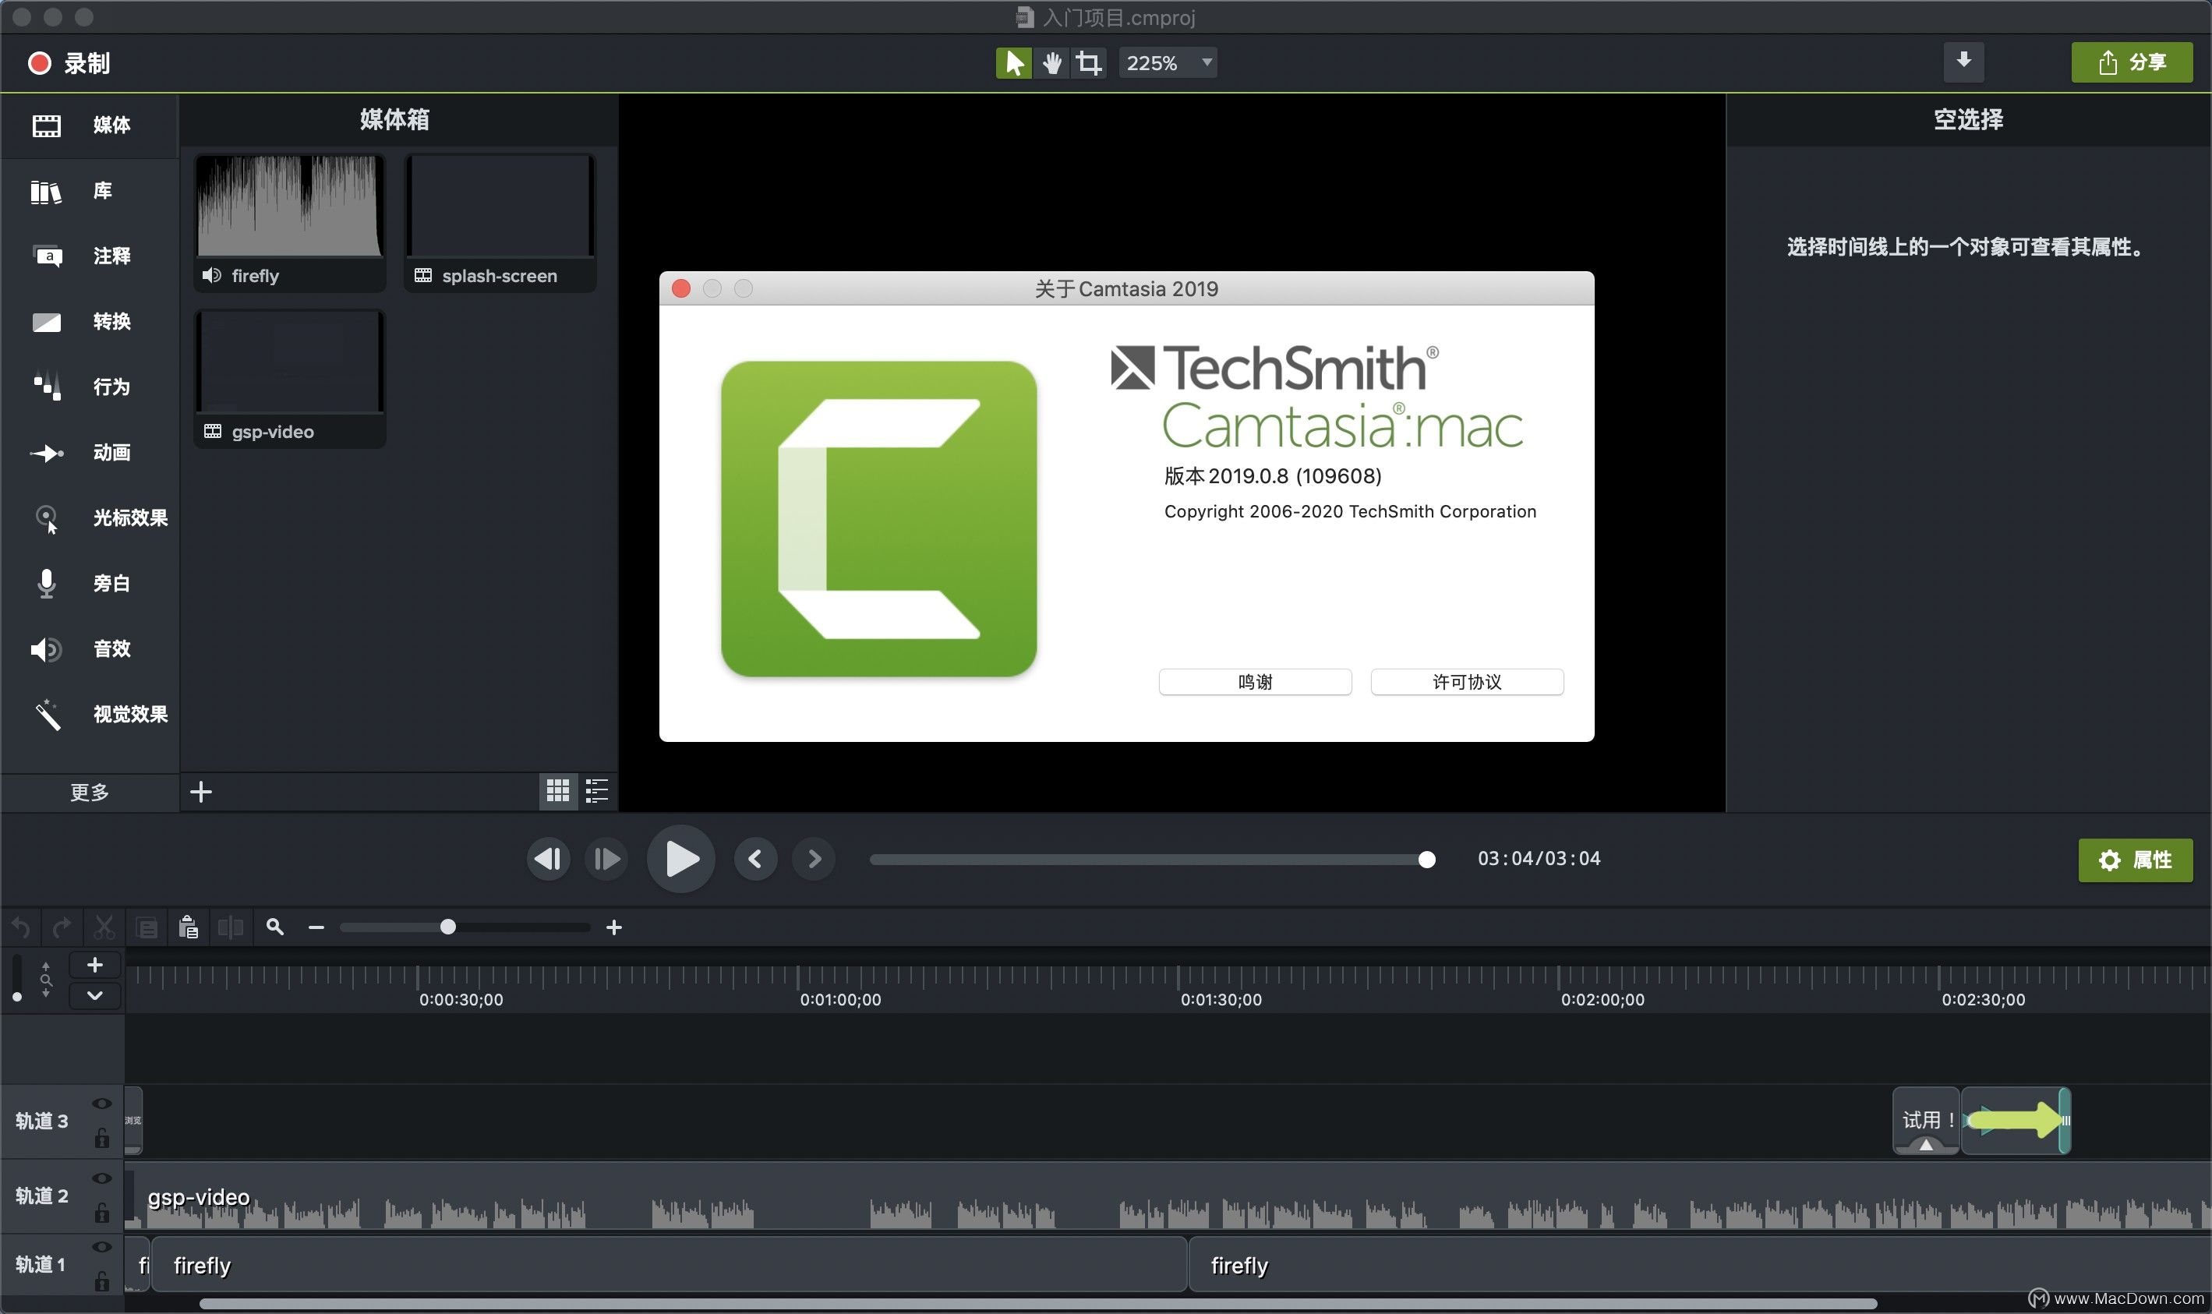Open the 旁白 voice narration tab
The height and width of the screenshot is (1314, 2212).
89,584
